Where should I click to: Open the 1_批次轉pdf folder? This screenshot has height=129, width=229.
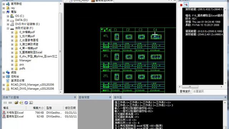point(27,36)
